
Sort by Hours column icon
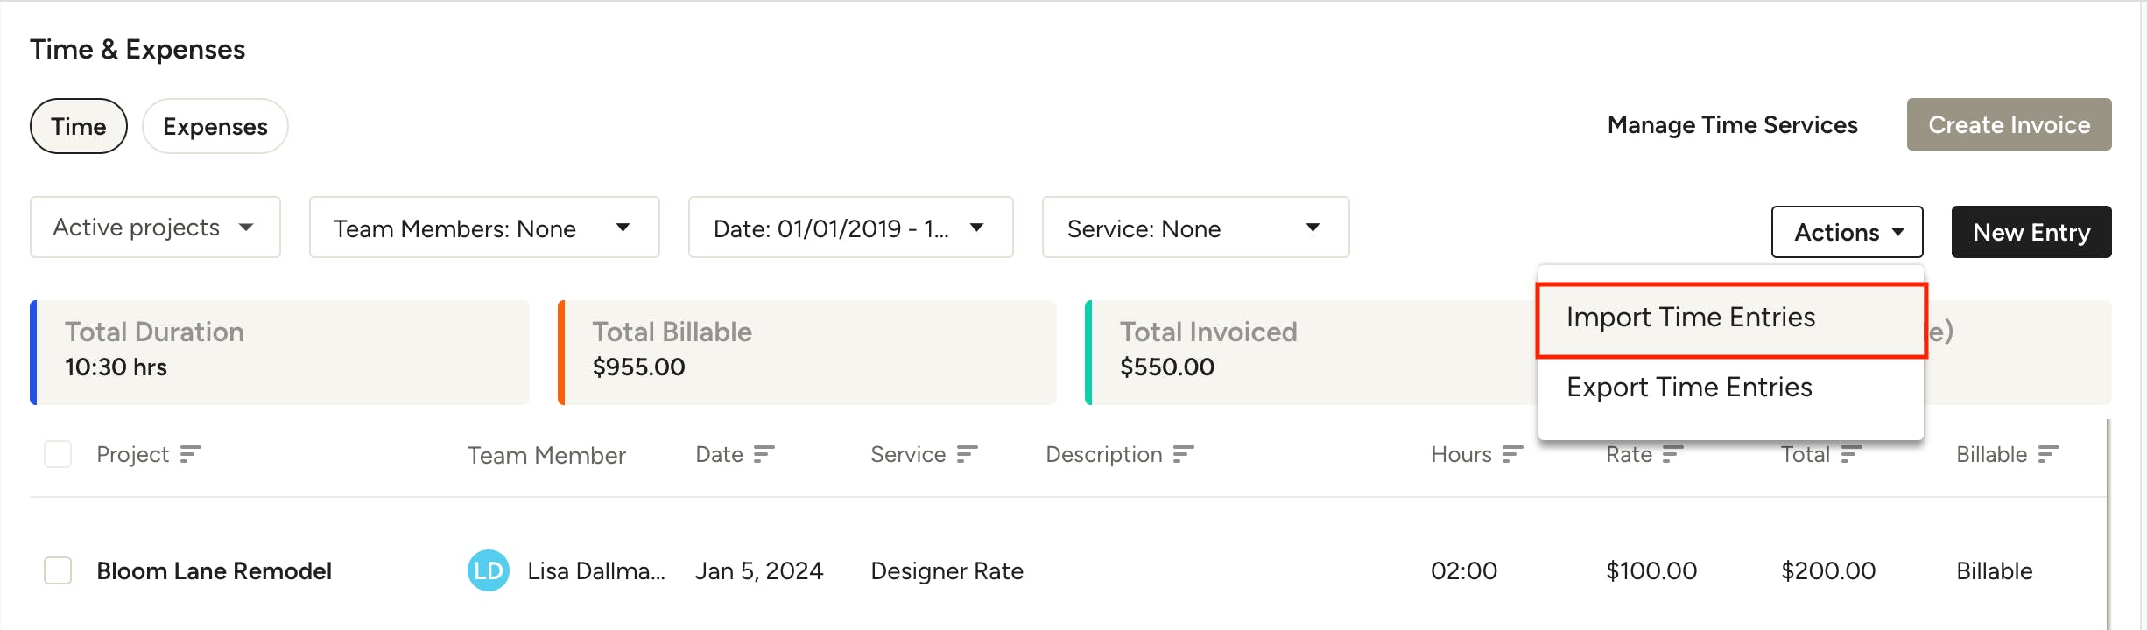coord(1512,454)
